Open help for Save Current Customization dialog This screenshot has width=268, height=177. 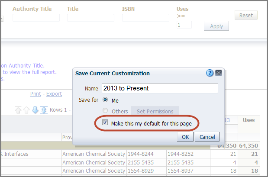(x=210, y=73)
